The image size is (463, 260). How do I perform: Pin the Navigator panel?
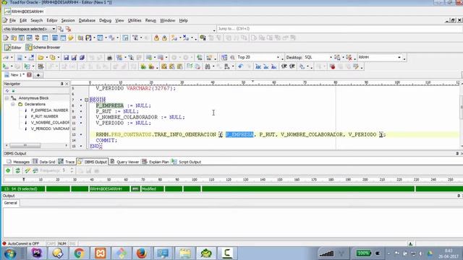[x=61, y=84]
